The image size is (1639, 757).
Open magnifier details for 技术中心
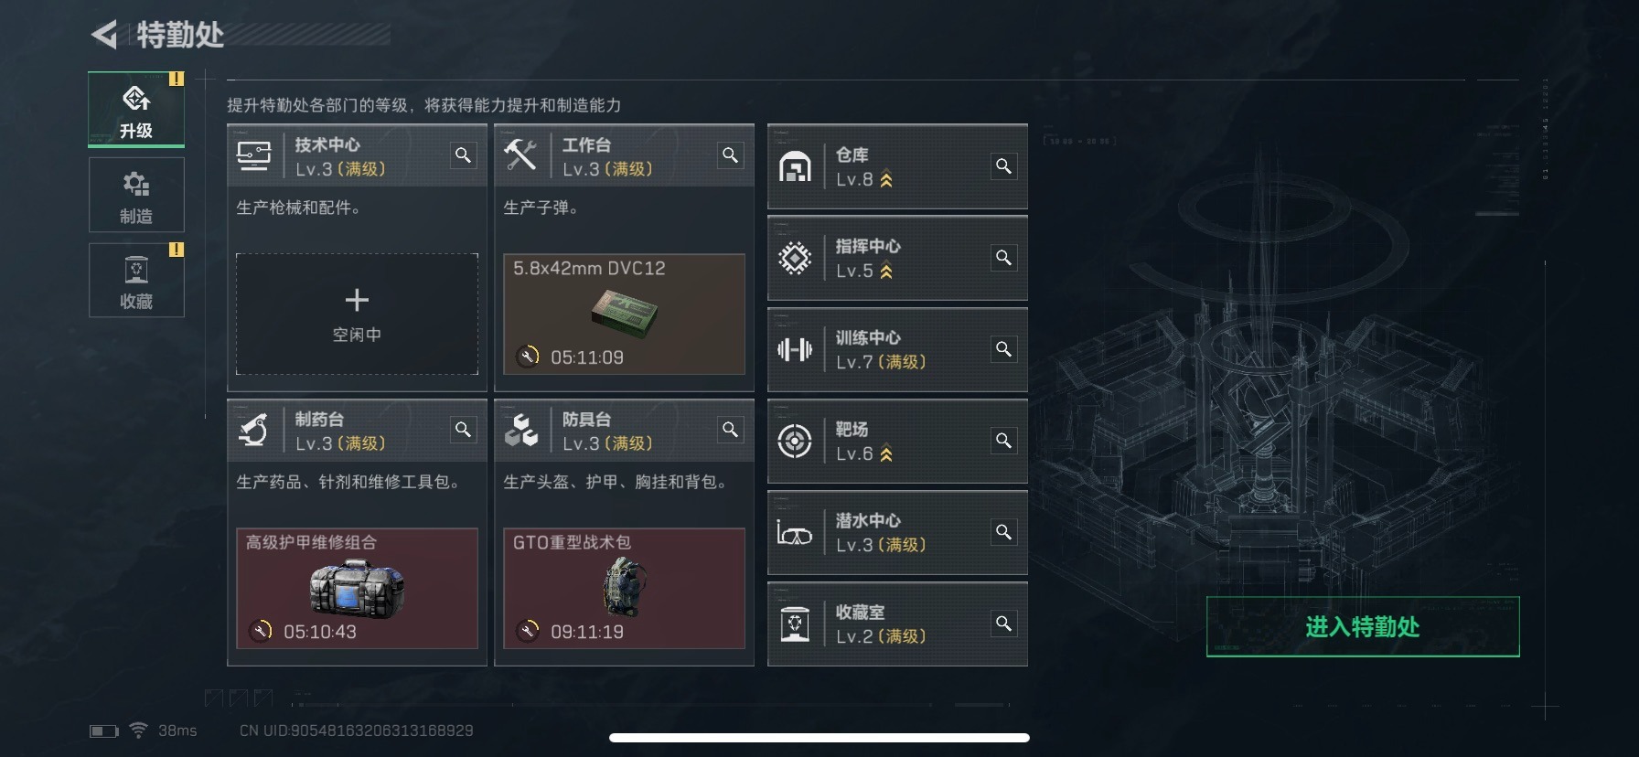(464, 155)
